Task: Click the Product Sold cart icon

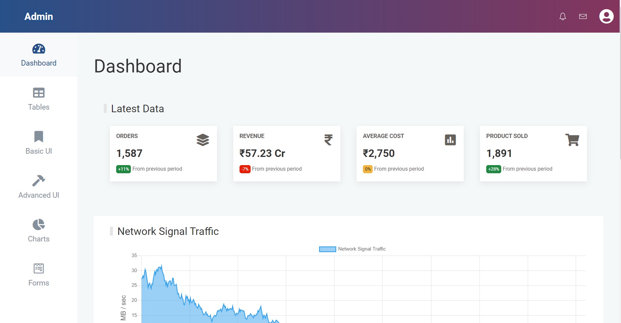Action: click(x=572, y=140)
